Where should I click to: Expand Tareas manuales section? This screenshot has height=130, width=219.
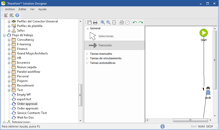tap(87, 54)
